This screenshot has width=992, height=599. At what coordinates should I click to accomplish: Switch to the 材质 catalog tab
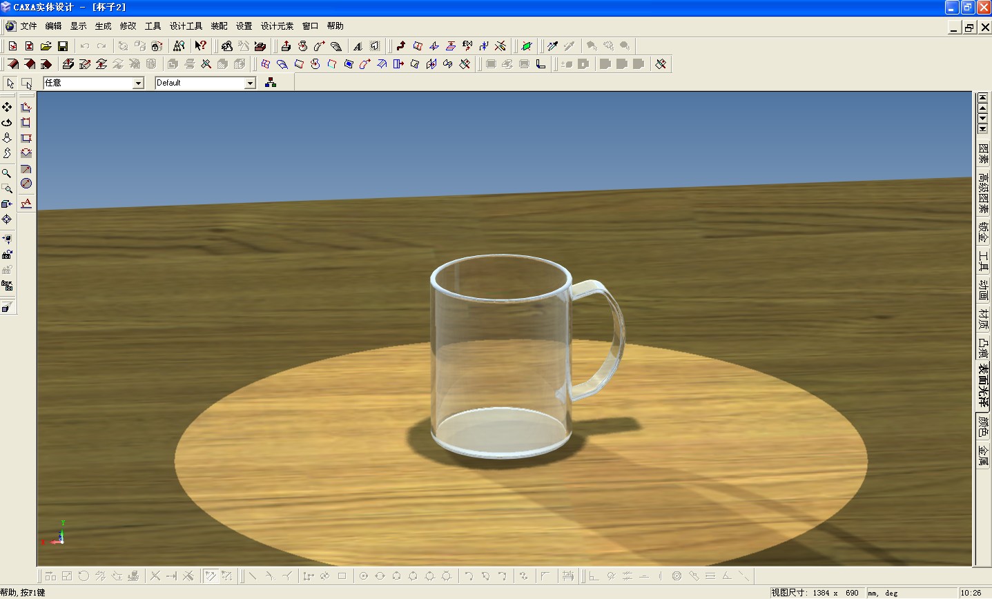[x=983, y=319]
